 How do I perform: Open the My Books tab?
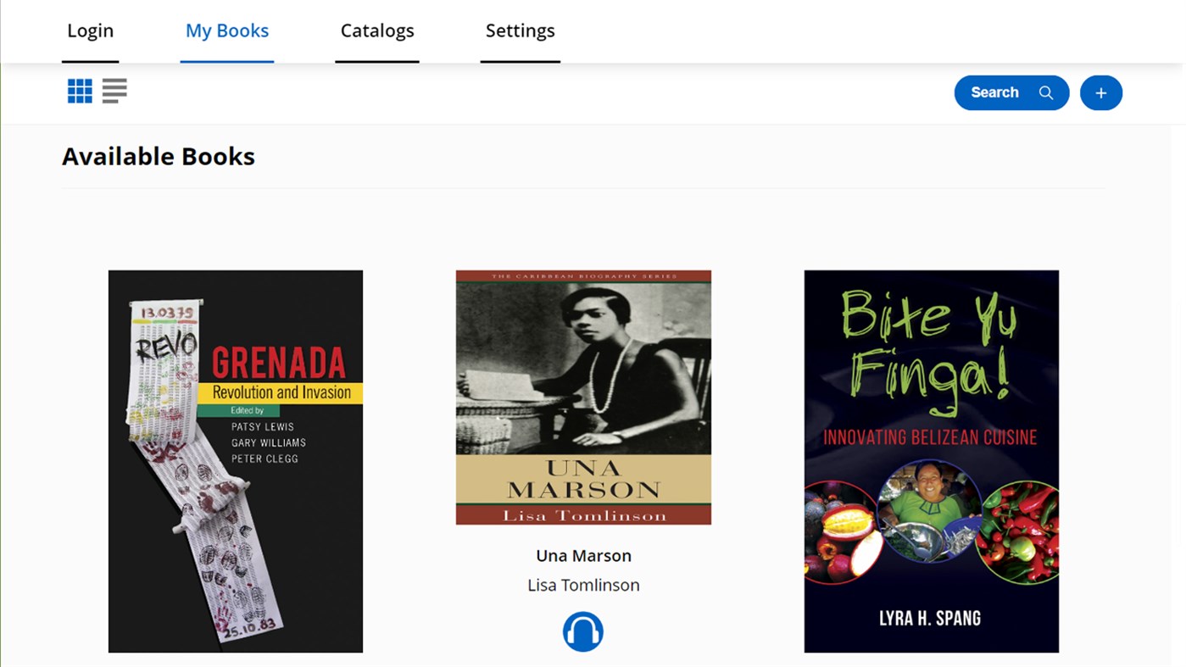pos(226,31)
